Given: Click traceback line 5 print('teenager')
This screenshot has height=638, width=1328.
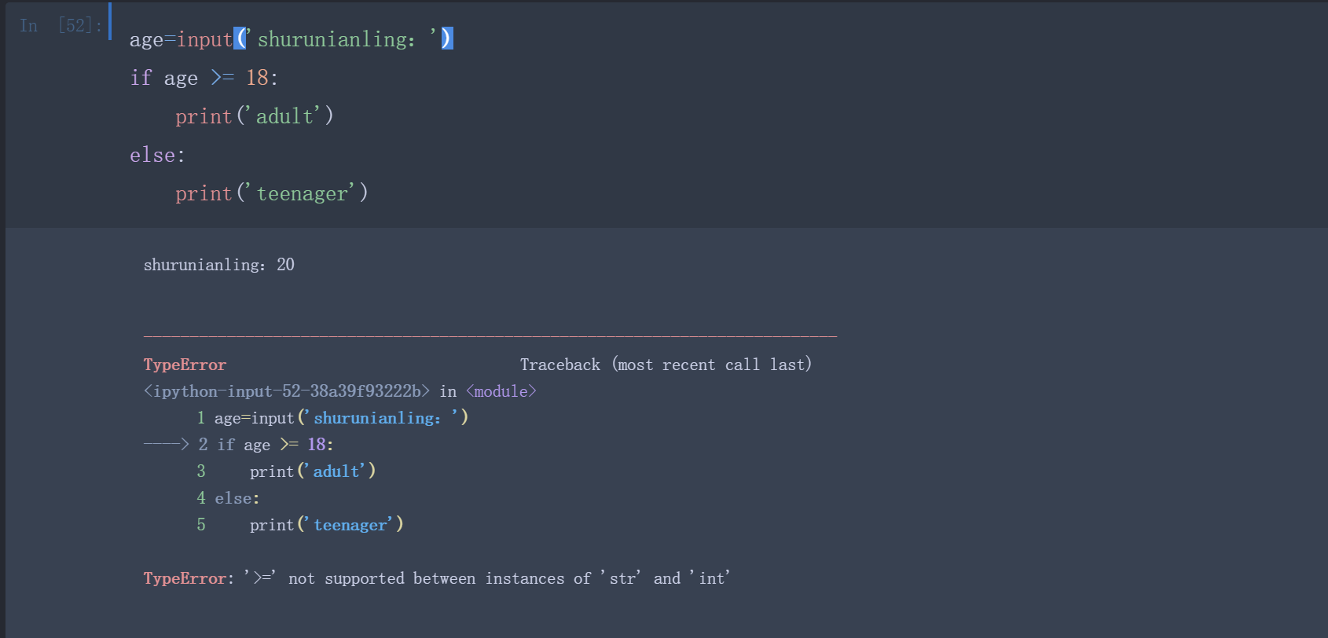Looking at the screenshot, I should 300,525.
